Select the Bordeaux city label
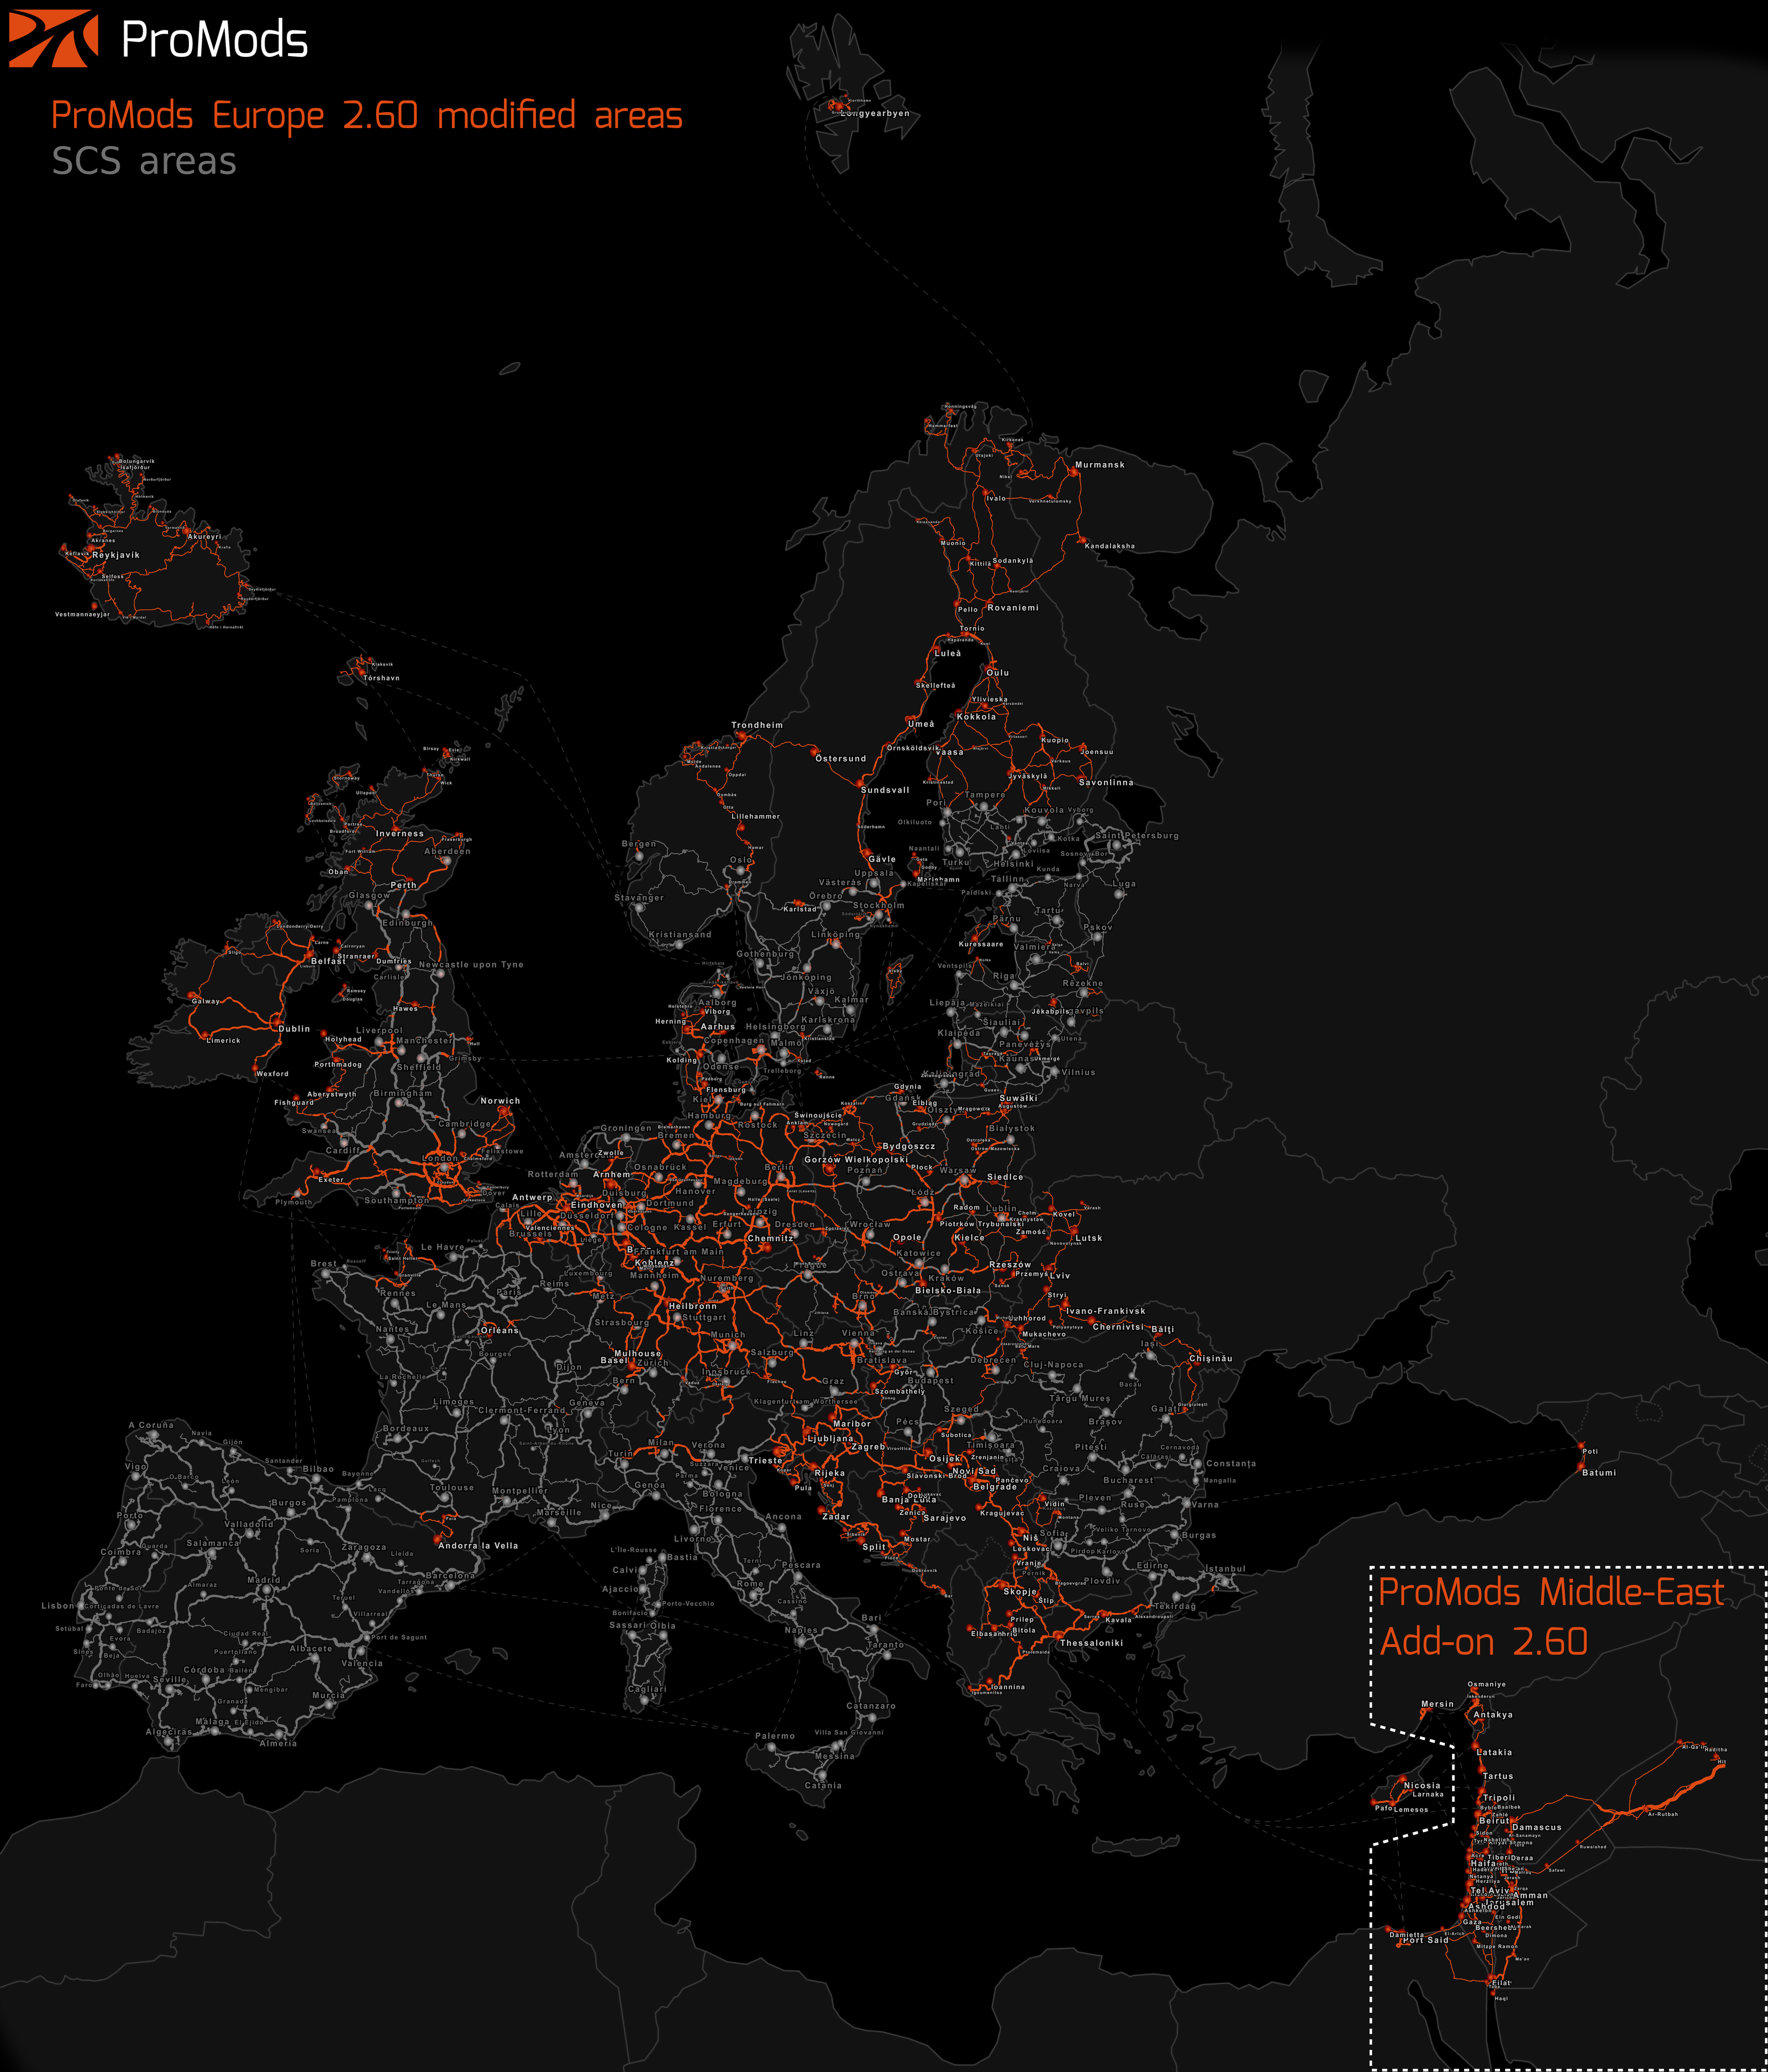 [406, 1428]
